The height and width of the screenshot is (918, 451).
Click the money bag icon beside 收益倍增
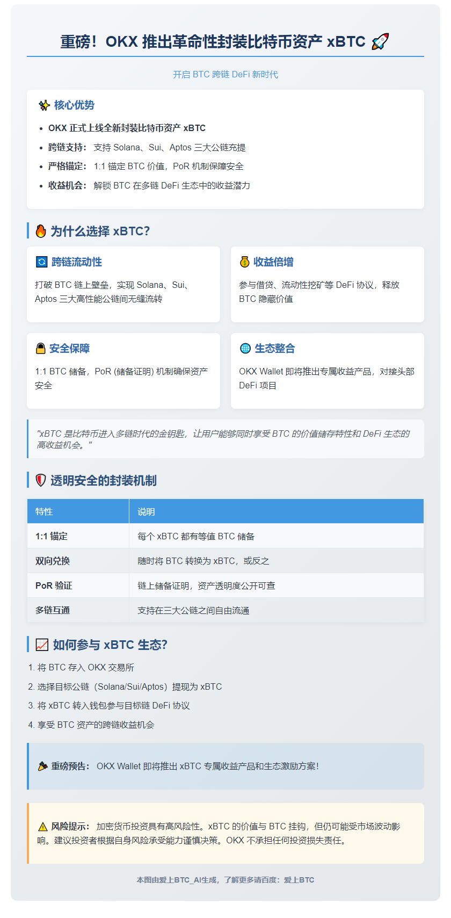[245, 262]
